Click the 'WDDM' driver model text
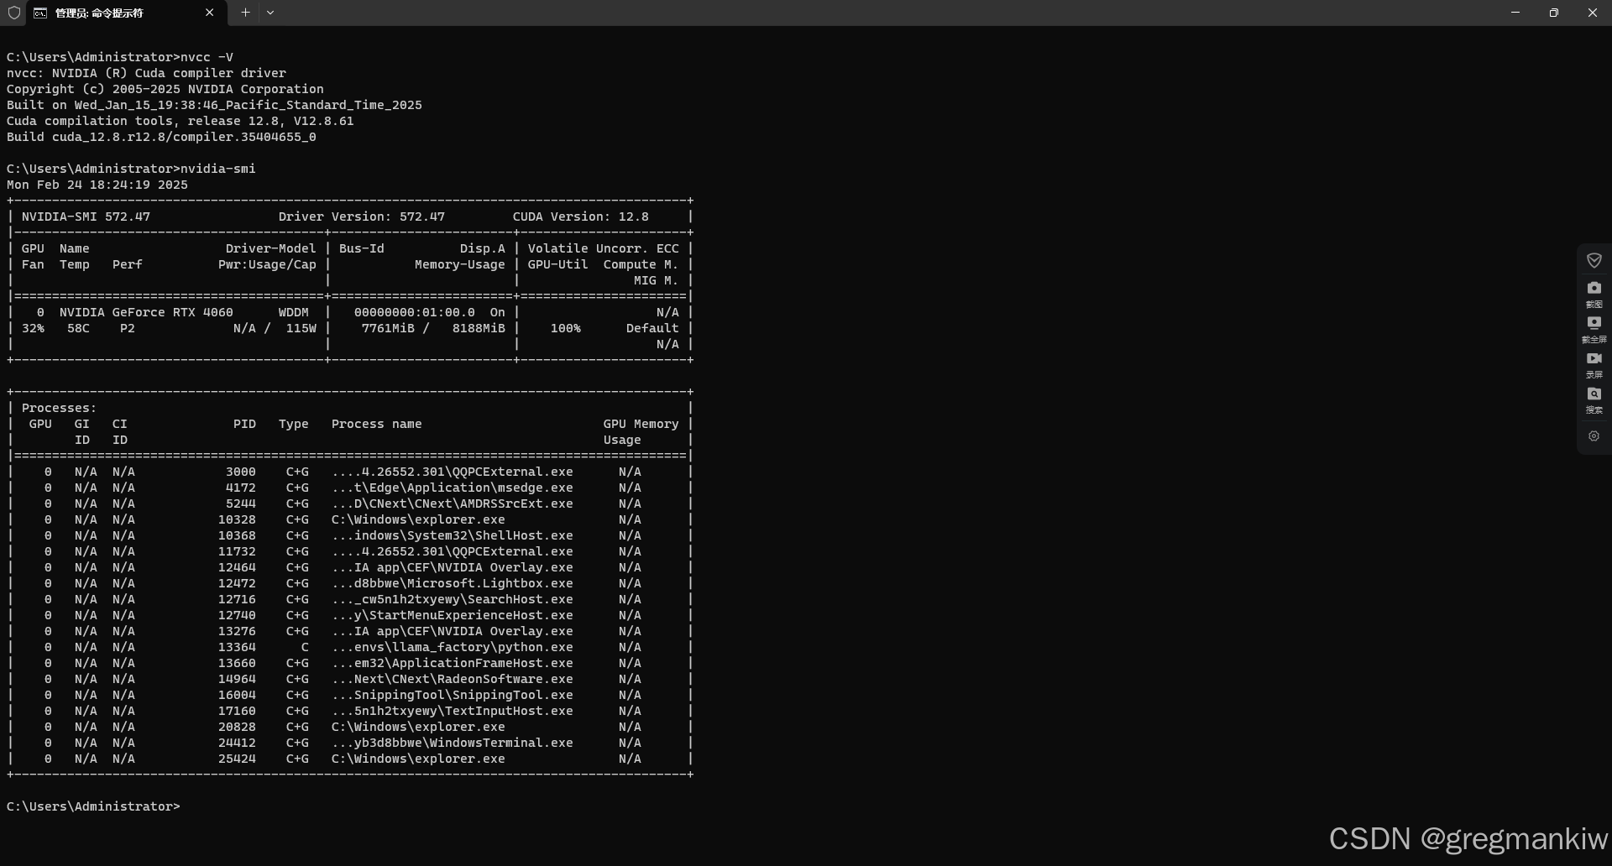Screen dimensions: 1612x866 pos(294,312)
